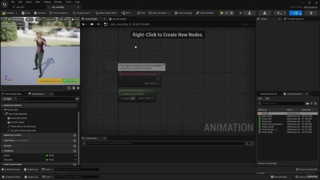Image resolution: width=320 pixels, height=180 pixels.
Task: Add new animation layer
Action: 74,135
